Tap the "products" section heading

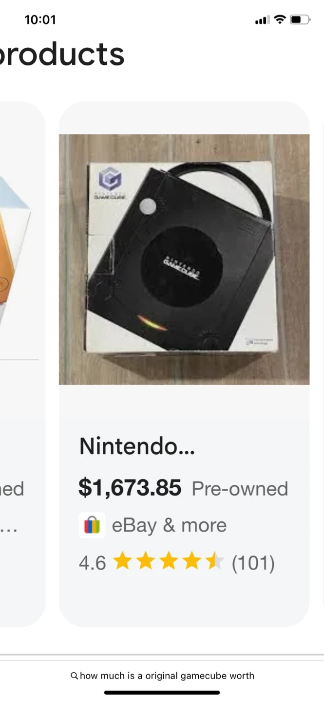click(62, 54)
